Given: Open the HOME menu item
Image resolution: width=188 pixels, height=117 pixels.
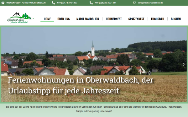Looking at the screenshot, I should click(47, 19).
